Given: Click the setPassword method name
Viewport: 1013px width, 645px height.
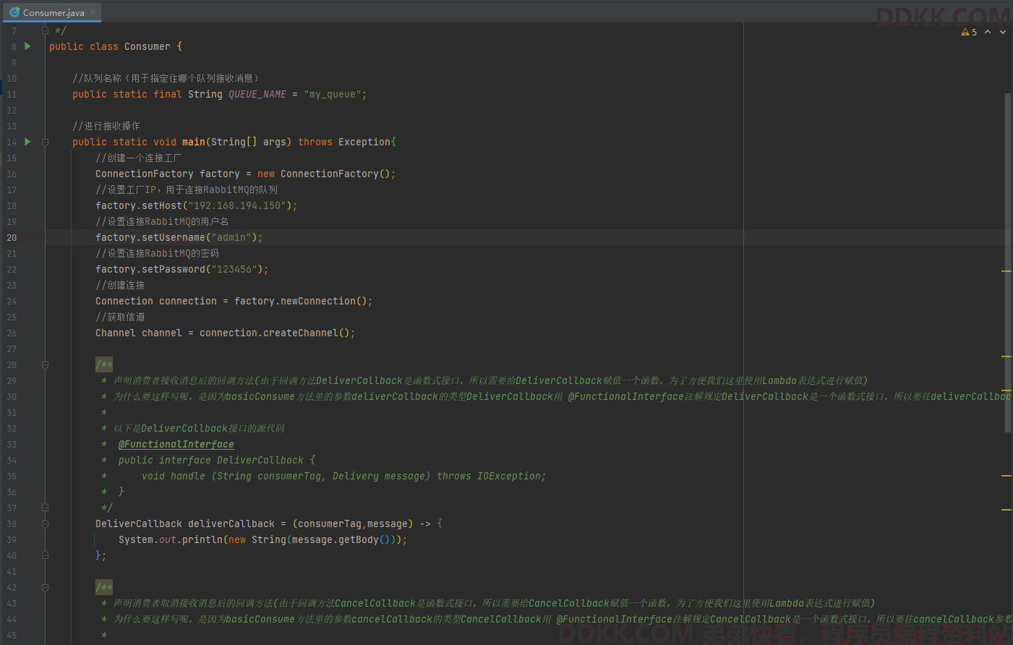Looking at the screenshot, I should (x=174, y=269).
